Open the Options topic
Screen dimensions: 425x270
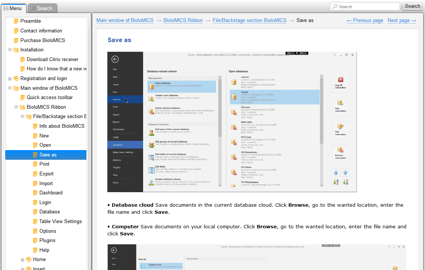click(48, 231)
